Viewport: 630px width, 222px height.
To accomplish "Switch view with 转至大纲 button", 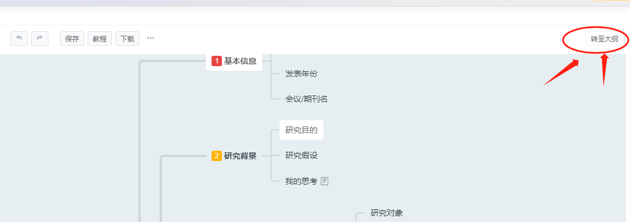I will pos(604,39).
